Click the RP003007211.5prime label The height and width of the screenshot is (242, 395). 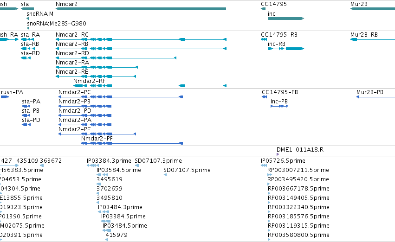pyautogui.click(x=298, y=170)
